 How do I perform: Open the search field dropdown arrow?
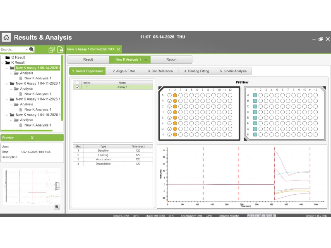point(27,49)
